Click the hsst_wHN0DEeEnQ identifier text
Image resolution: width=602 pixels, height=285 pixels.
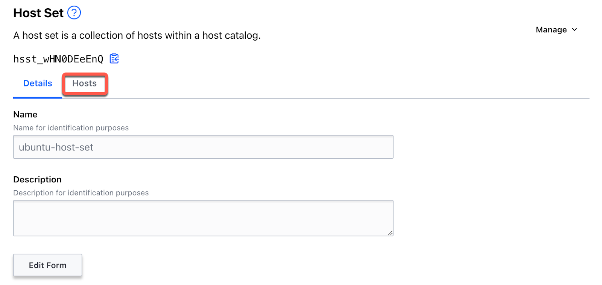pos(58,58)
